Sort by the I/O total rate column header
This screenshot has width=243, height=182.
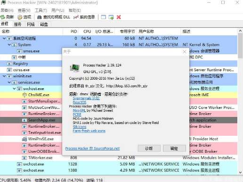click(x=104, y=32)
